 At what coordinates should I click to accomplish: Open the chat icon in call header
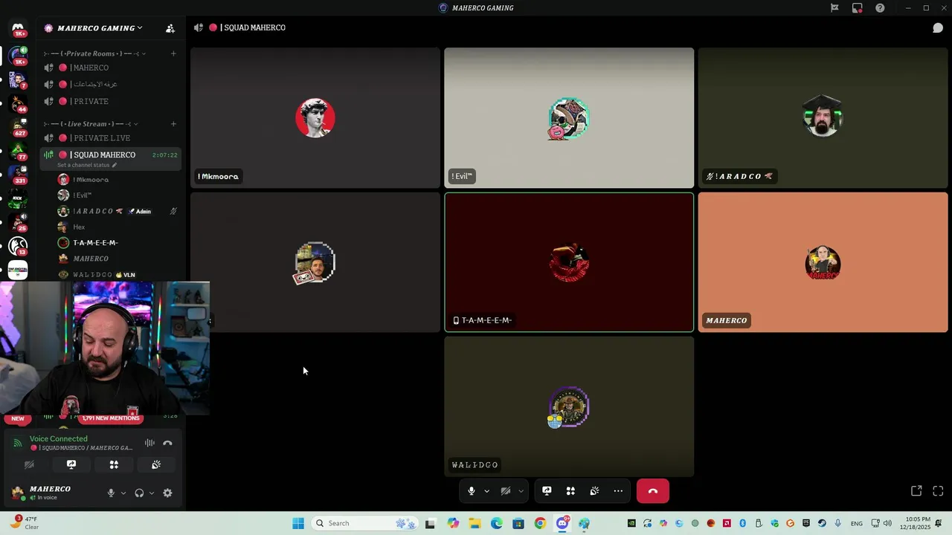pyautogui.click(x=938, y=27)
